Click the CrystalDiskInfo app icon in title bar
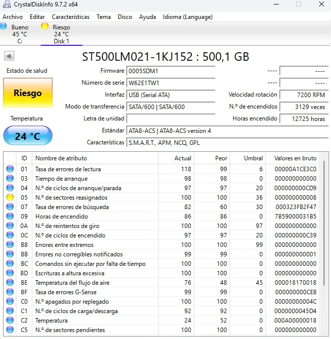Viewport: 331px width, 339px height. (x=7, y=4)
